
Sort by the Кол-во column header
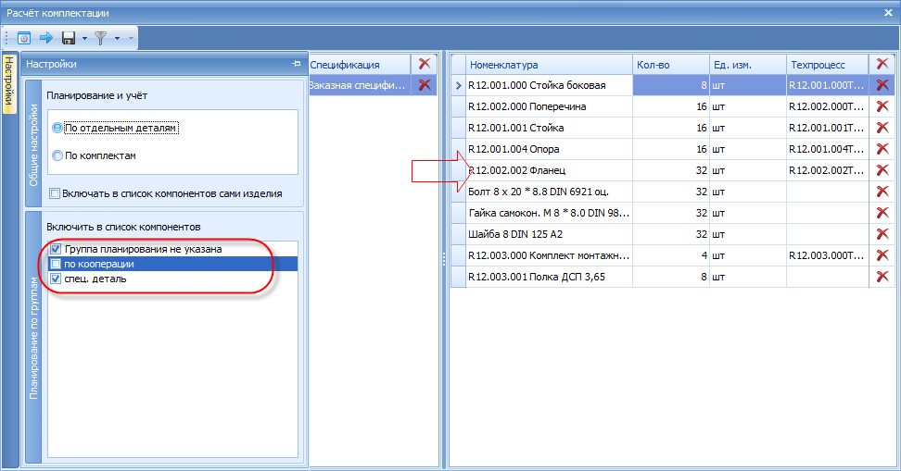(671, 64)
